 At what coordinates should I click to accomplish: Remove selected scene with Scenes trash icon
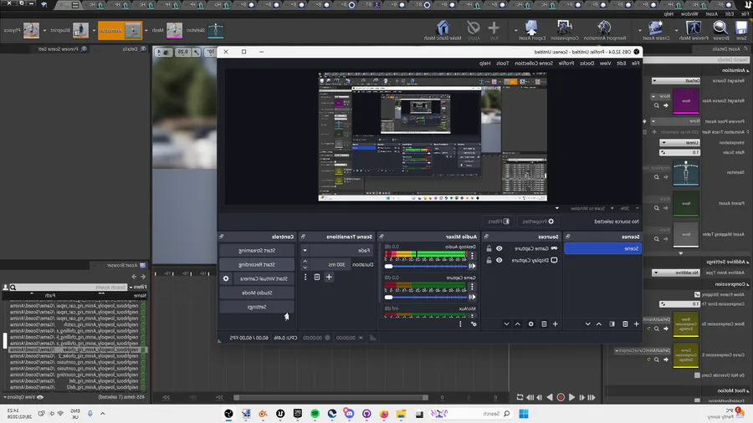[x=625, y=324]
